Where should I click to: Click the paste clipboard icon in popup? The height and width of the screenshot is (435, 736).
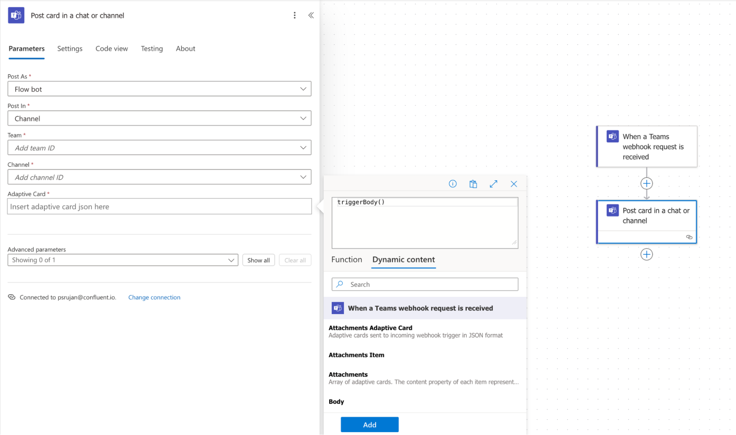click(473, 184)
